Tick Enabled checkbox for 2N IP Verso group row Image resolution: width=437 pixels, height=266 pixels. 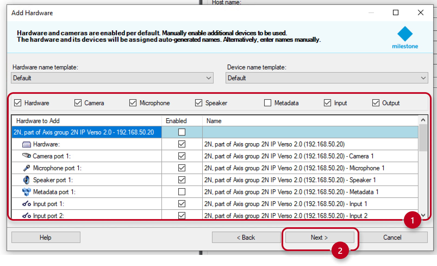182,132
